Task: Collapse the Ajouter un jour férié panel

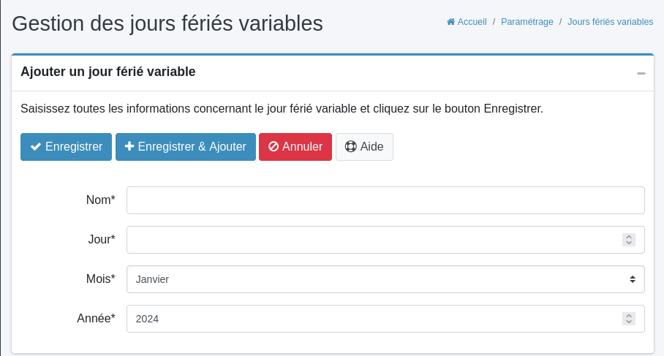Action: [x=641, y=73]
